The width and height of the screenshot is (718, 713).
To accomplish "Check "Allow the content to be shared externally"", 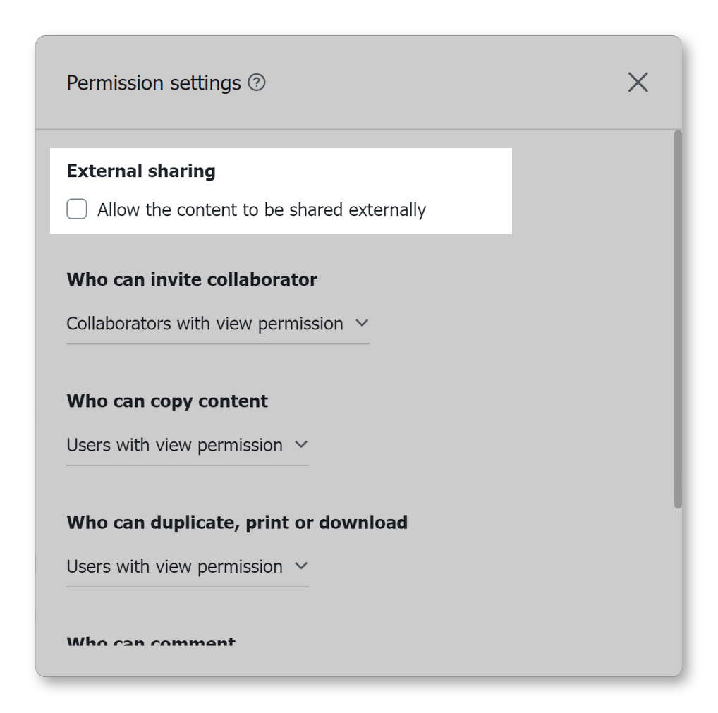I will click(x=76, y=209).
